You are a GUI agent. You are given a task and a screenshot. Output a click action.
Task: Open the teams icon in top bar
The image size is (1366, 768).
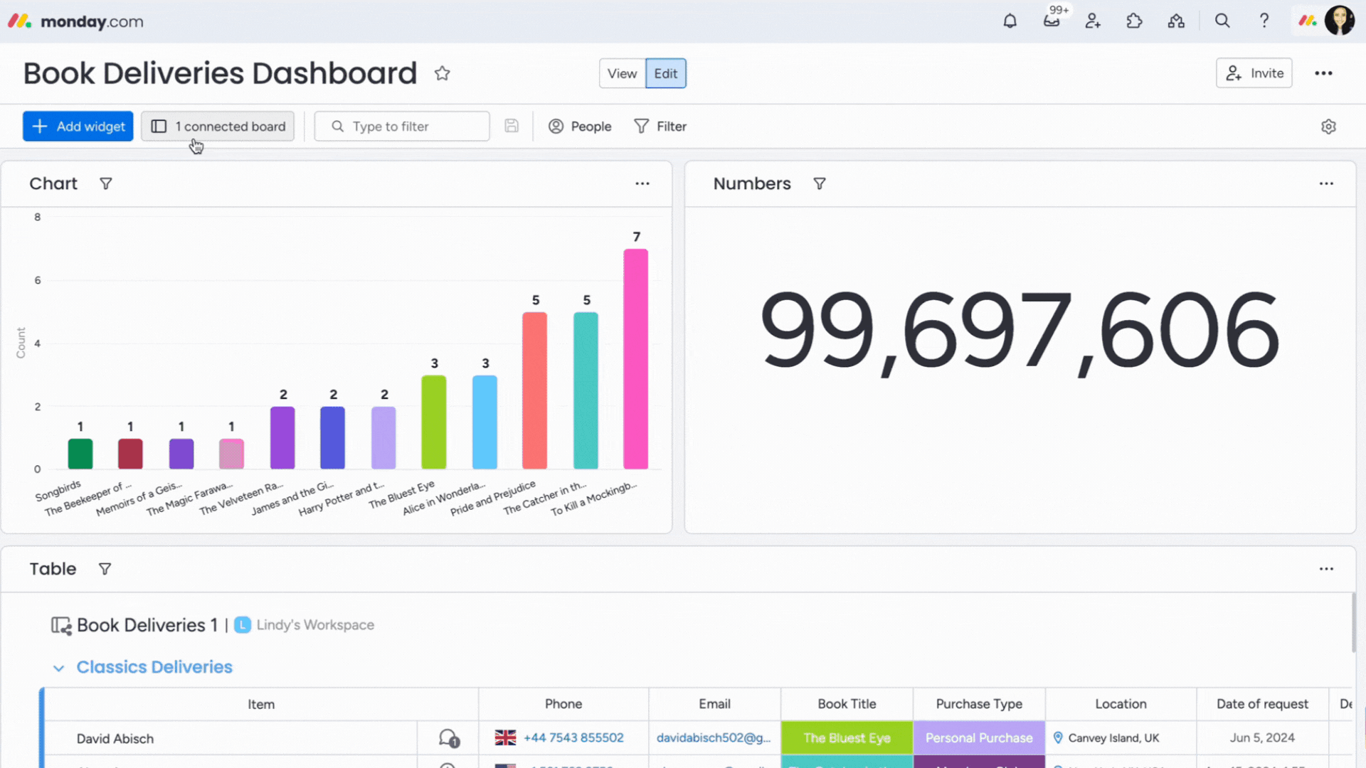[x=1176, y=21]
